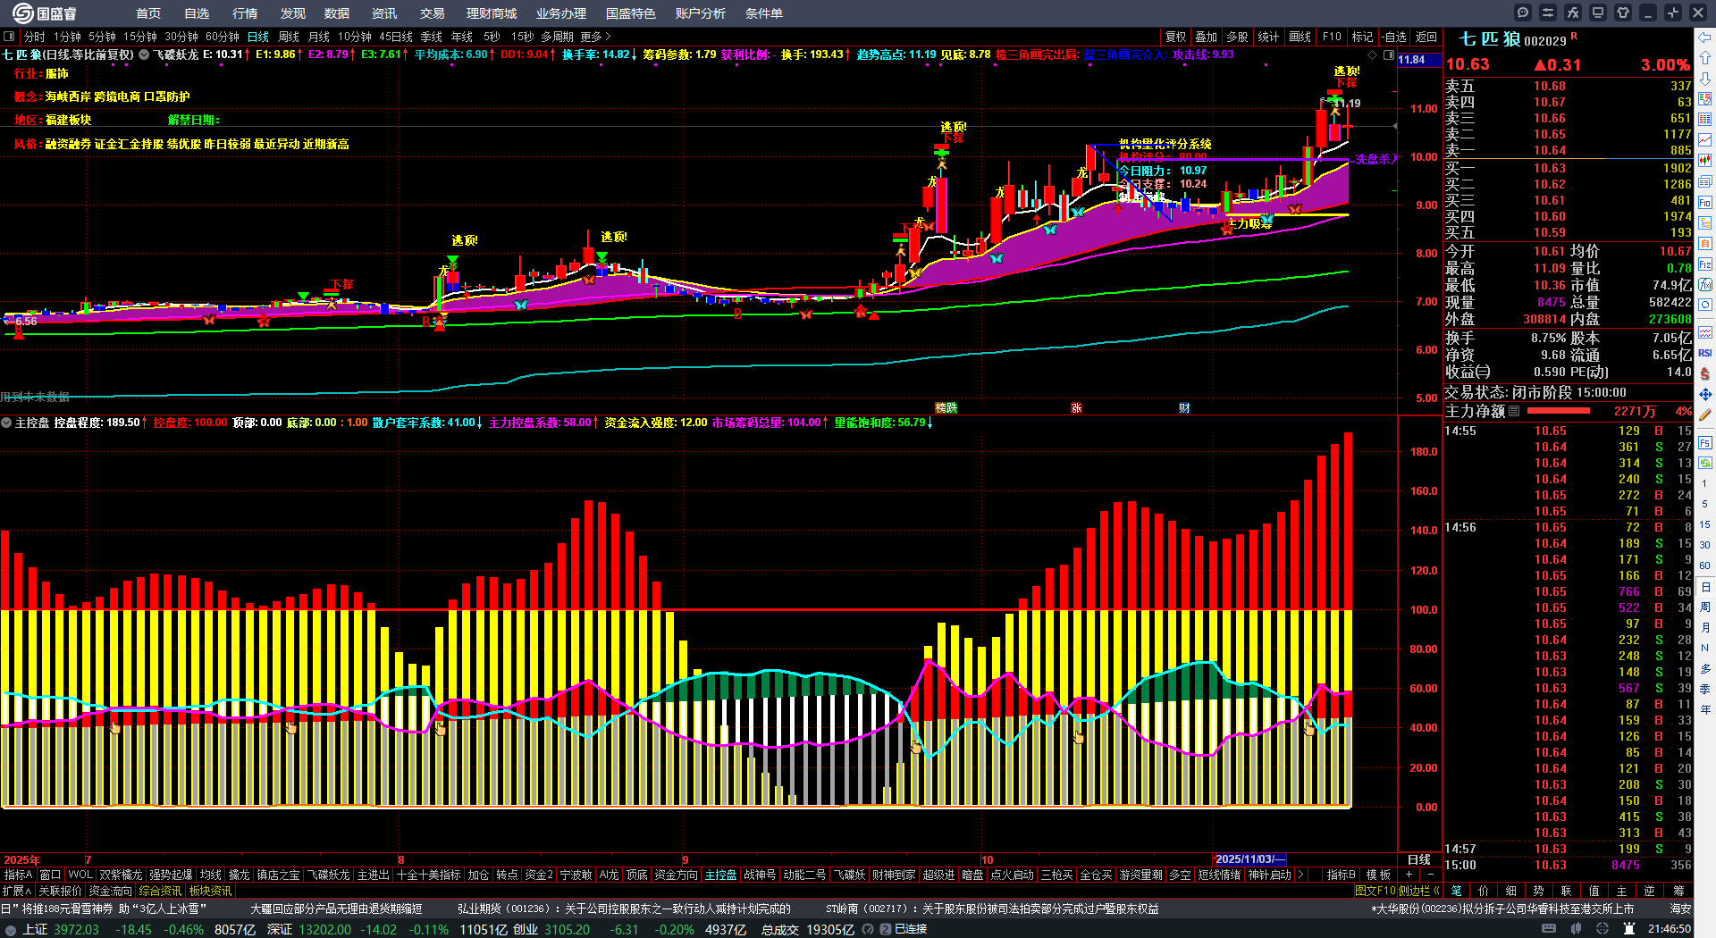Click the list icon next to 主力净额
The width and height of the screenshot is (1716, 938).
(x=1514, y=411)
